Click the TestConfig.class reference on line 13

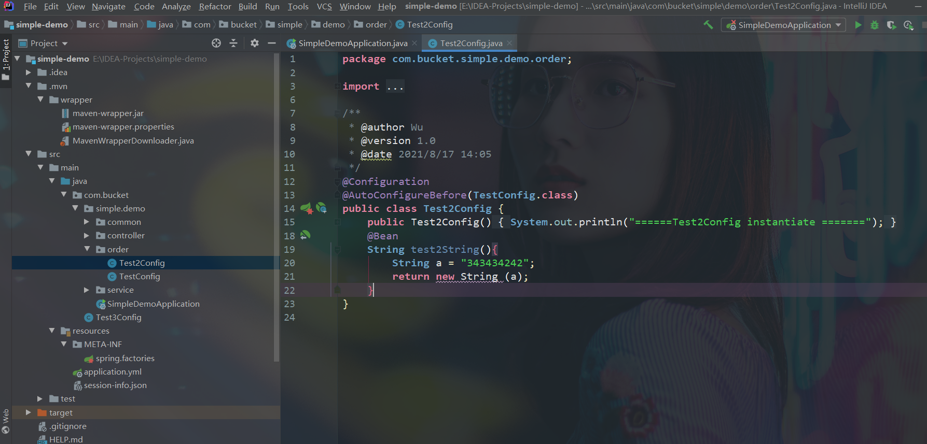[522, 195]
